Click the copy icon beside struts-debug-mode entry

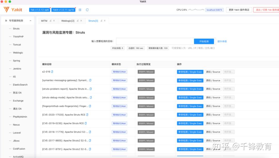click(90, 97)
